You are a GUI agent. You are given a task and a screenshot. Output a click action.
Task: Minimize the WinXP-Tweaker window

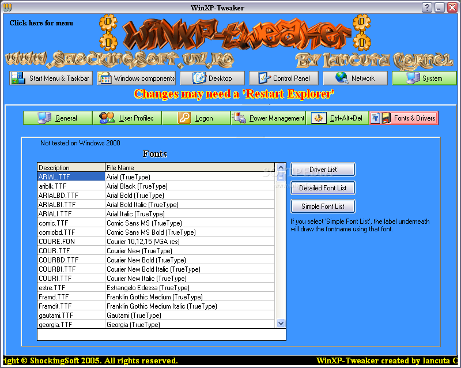click(x=439, y=7)
